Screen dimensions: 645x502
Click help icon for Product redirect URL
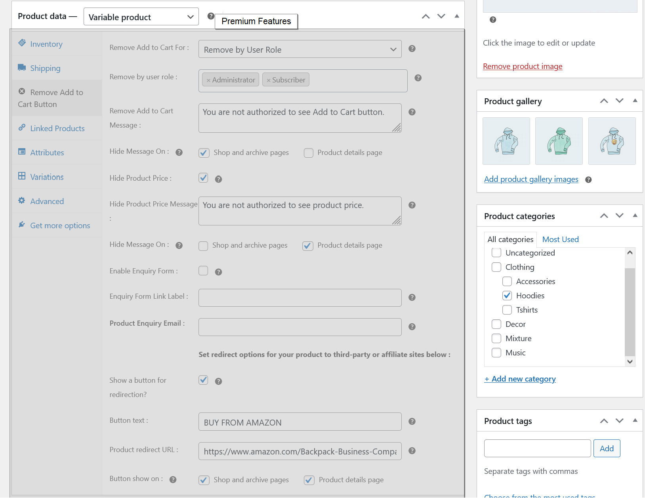point(412,451)
